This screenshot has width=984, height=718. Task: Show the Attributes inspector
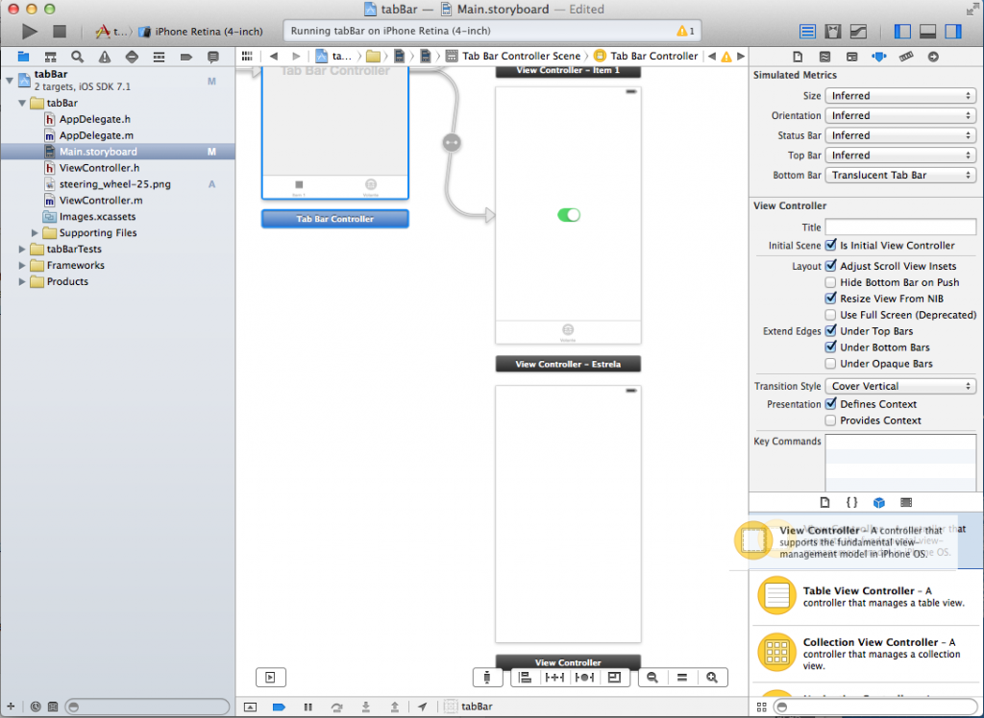point(878,57)
